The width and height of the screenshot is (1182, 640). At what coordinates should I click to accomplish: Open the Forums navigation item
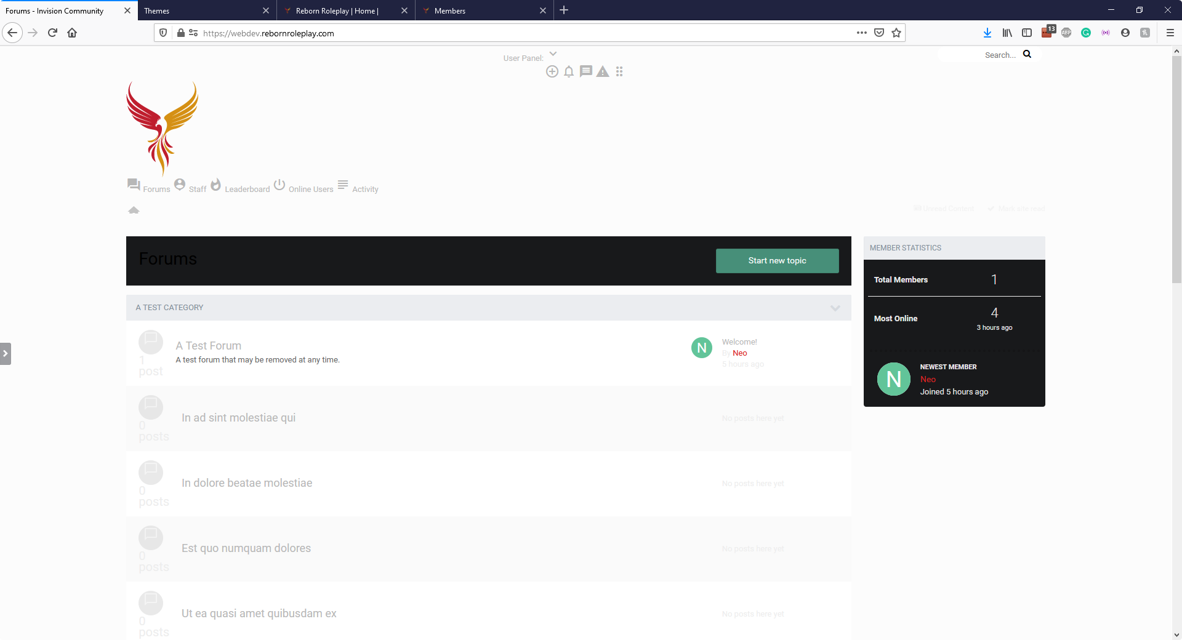coord(156,189)
